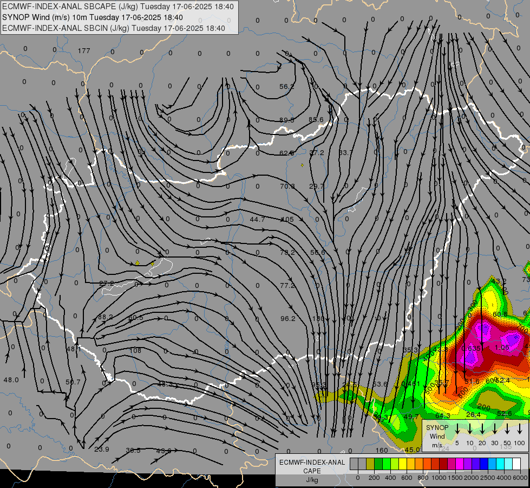Click the 49.7 value in the green area
Image resolution: width=530 pixels, height=488 pixels.
coord(411,416)
